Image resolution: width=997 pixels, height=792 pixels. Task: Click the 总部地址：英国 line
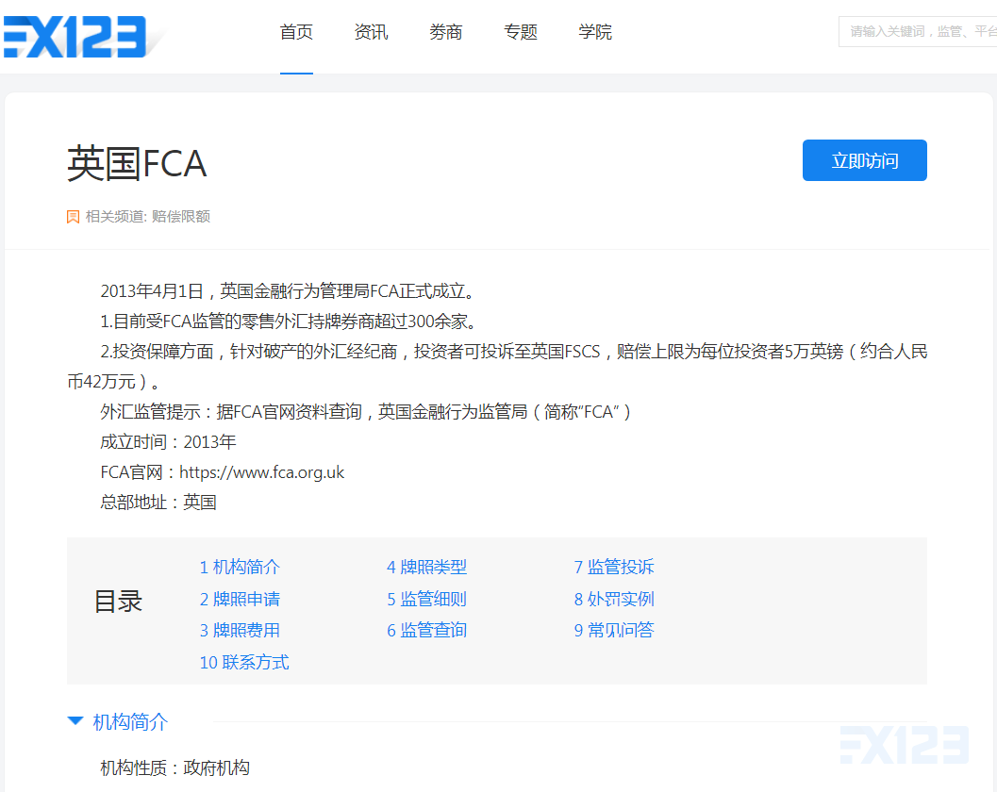158,503
